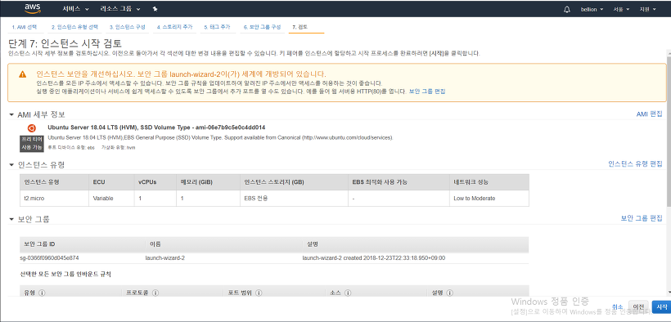The image size is (671, 322).
Task: Open info icon next to 소스 column
Action: (x=347, y=293)
